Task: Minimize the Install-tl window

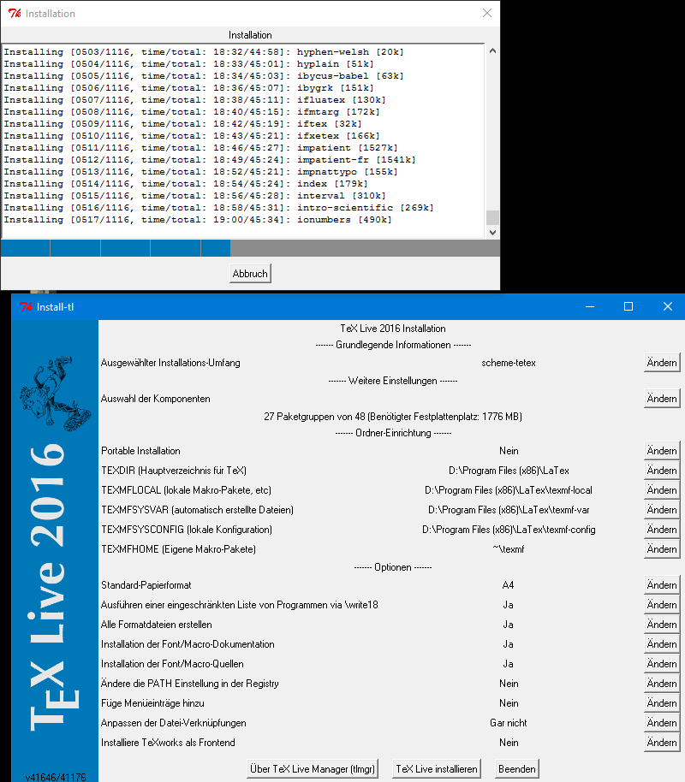Action: pos(590,306)
